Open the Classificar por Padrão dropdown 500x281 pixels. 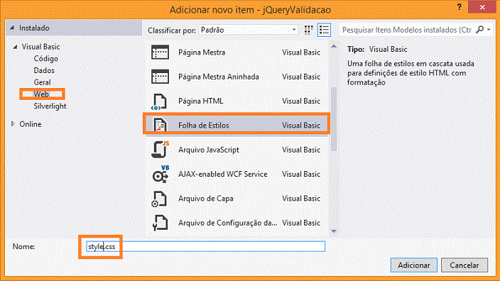point(248,30)
